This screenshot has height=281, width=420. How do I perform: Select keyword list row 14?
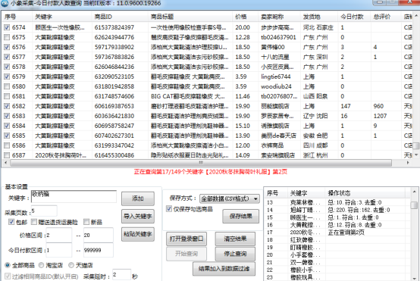[337, 210]
